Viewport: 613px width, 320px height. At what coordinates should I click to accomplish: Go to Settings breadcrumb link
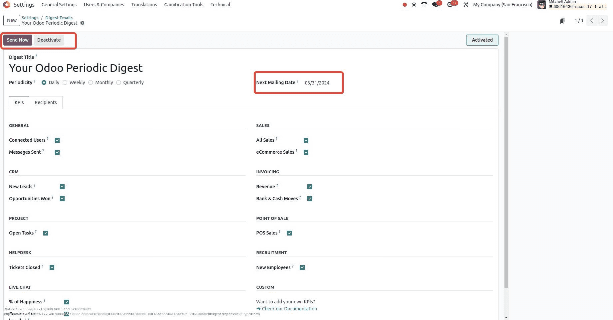pos(30,18)
